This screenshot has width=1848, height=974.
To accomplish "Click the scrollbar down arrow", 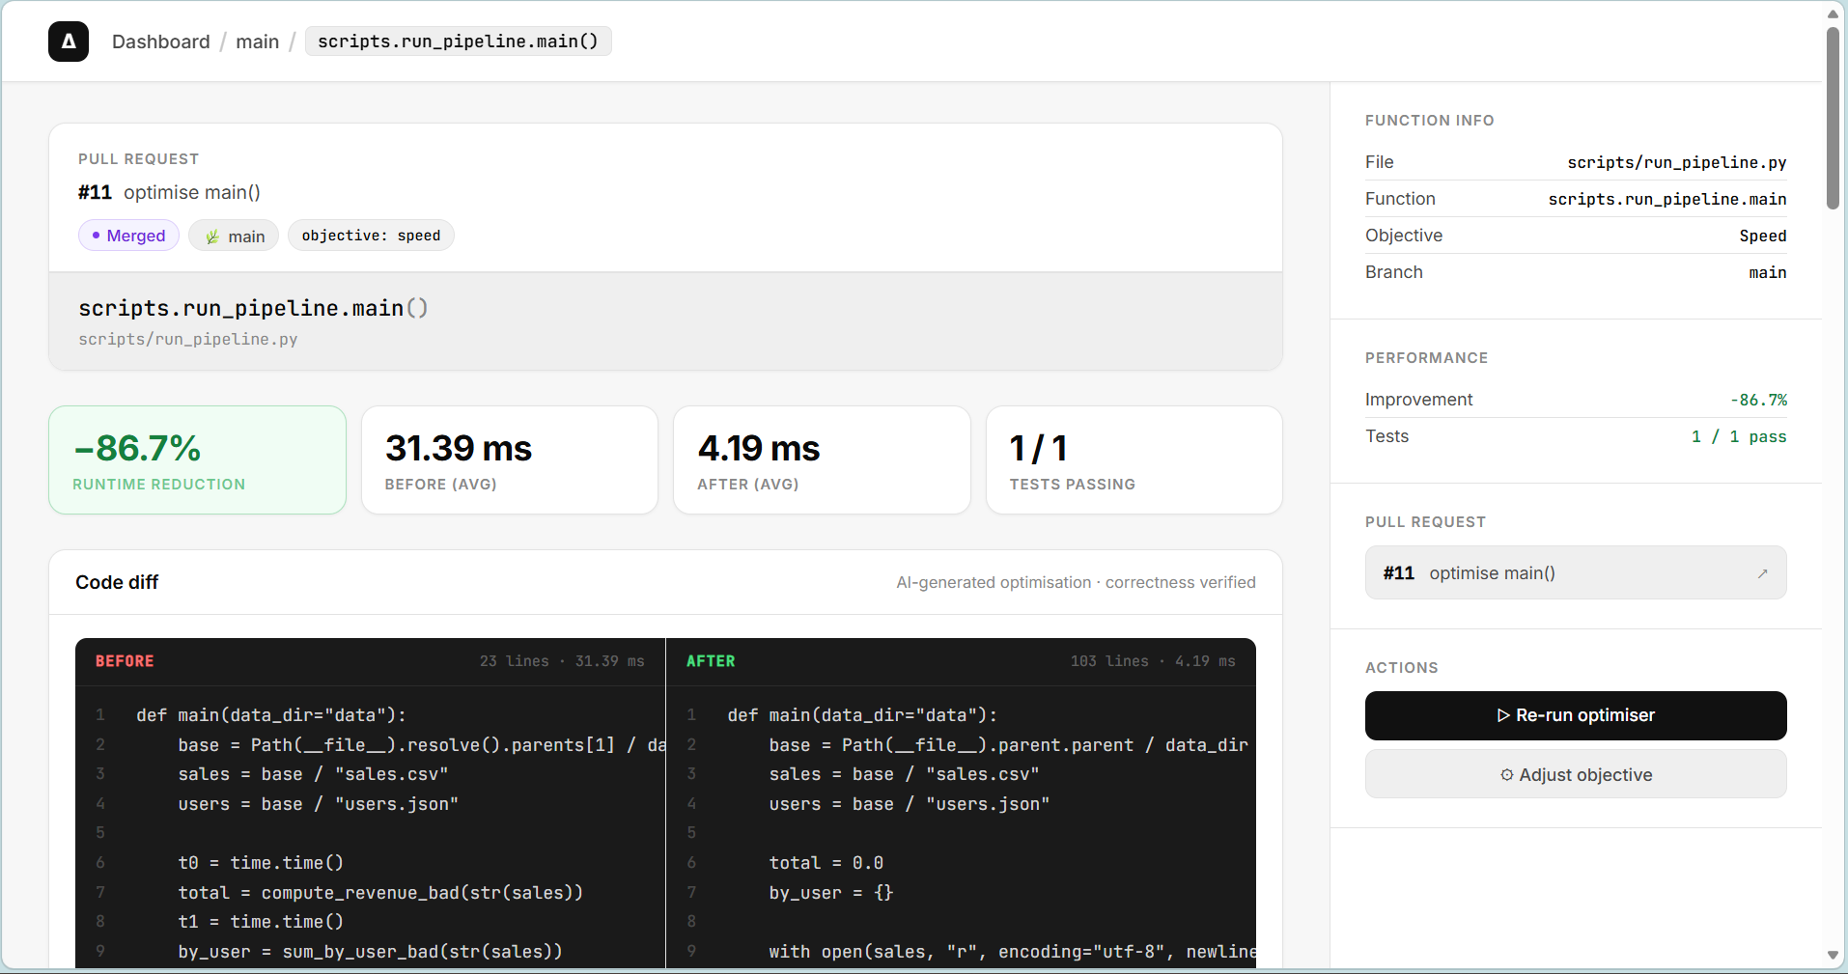I will tap(1833, 955).
